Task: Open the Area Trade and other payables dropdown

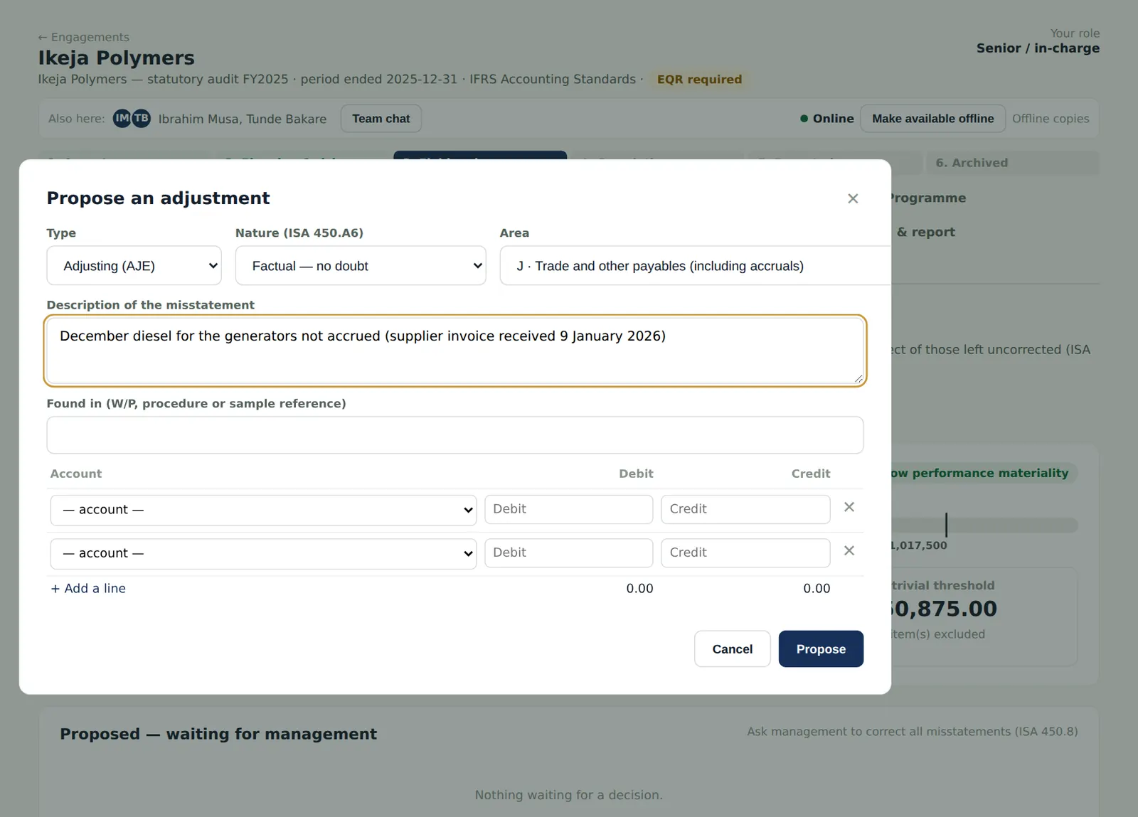Action: coord(696,266)
